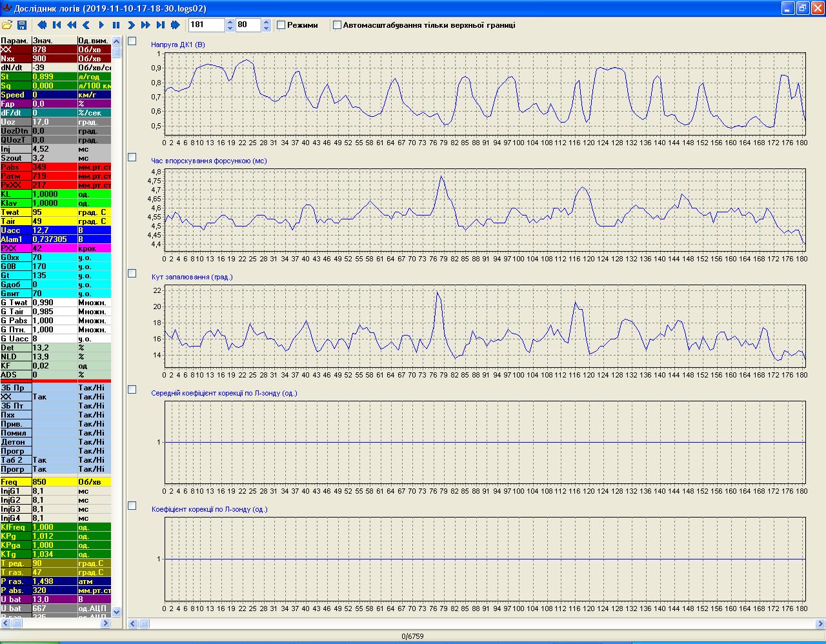Screen dimensions: 826x644
Task: Click the bold double-left fast rewind icon
Action: pos(42,25)
